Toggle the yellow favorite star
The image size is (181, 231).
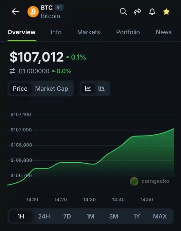pos(166,12)
